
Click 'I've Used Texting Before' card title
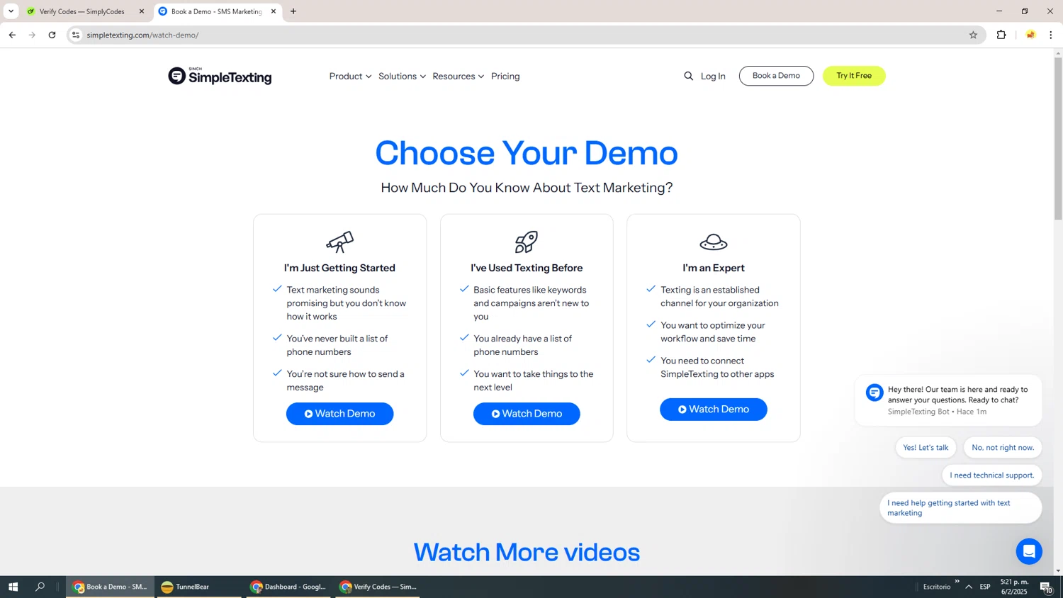click(x=527, y=268)
